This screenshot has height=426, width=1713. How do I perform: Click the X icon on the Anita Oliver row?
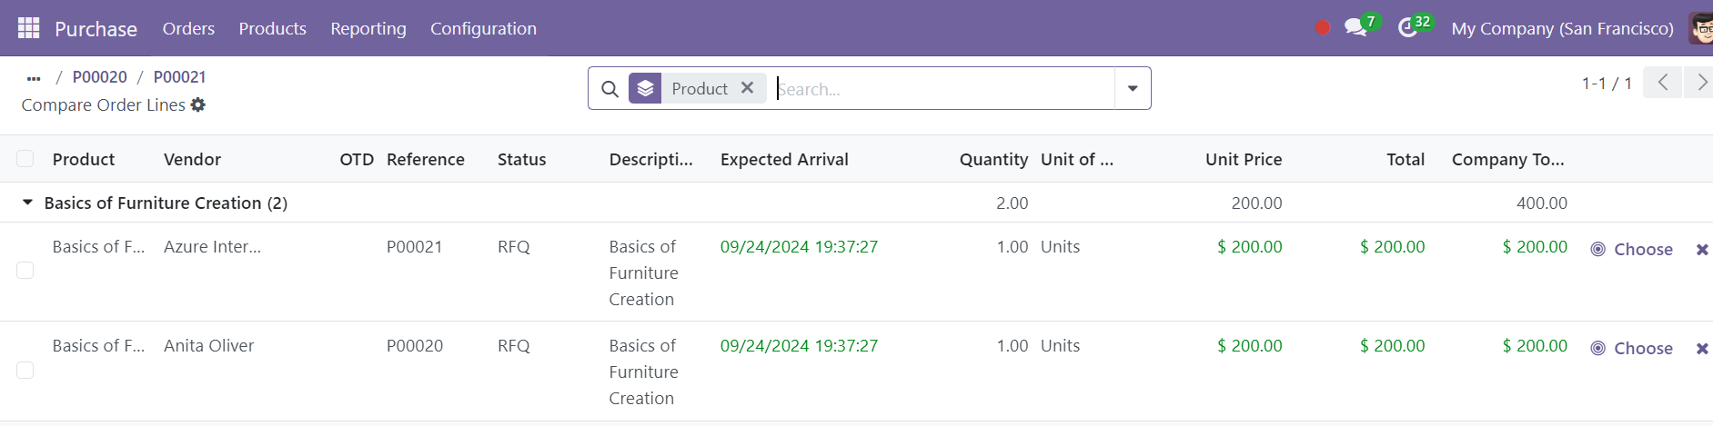pyautogui.click(x=1702, y=348)
